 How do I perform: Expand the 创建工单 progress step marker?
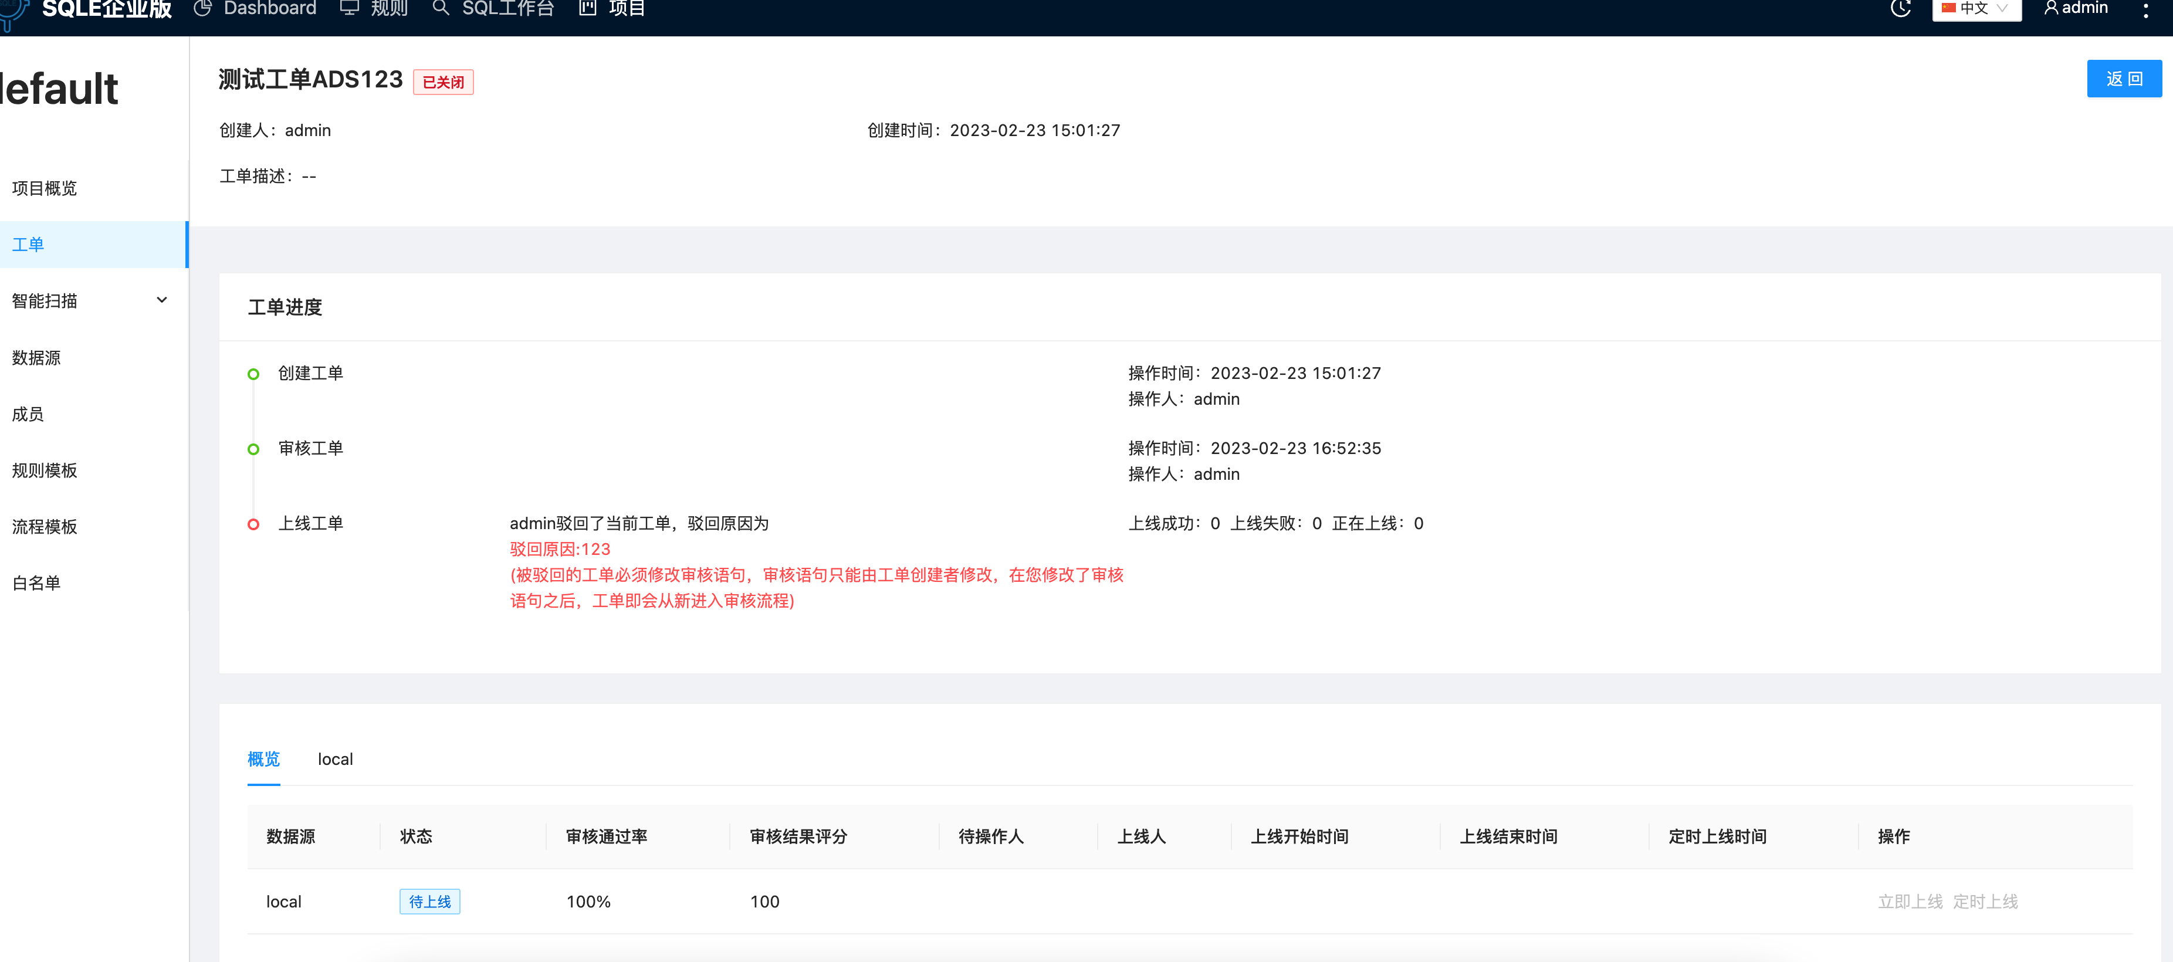click(x=252, y=374)
